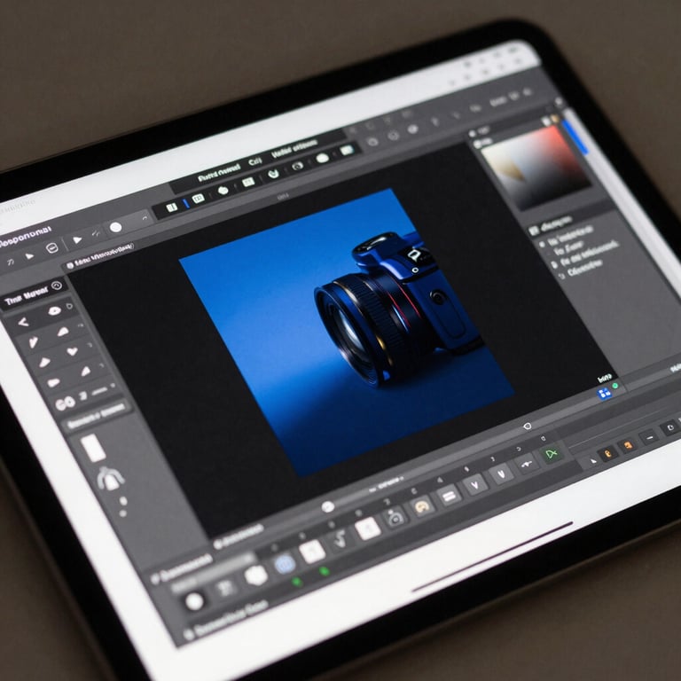Pick a color in the gradient color picker
The image size is (681, 681).
point(535,168)
